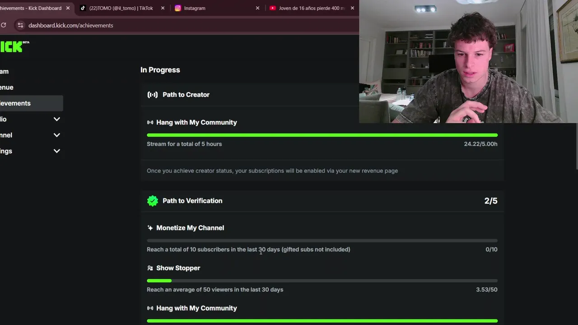578x325 pixels.
Task: Click the Monetize My Channel sparkle icon
Action: [x=150, y=228]
